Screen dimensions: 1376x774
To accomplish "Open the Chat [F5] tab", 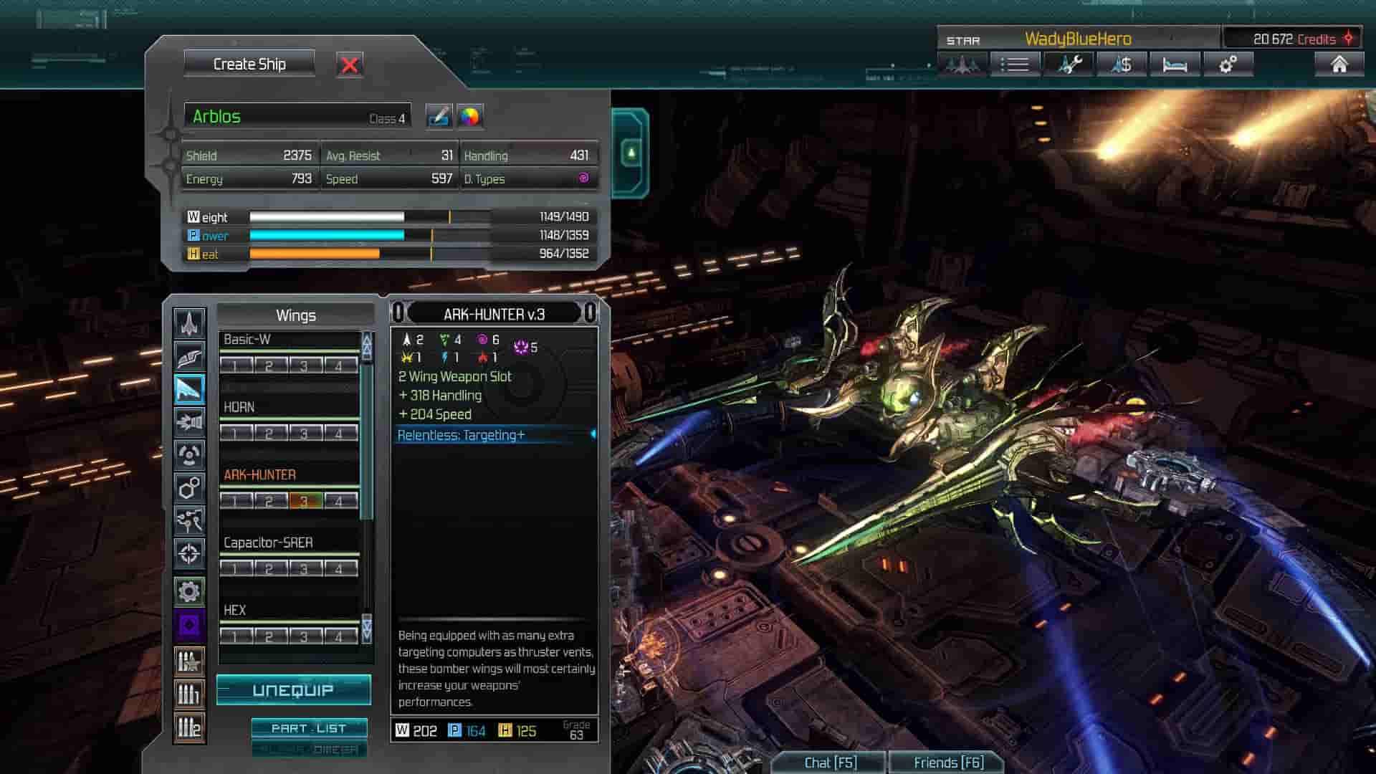I will click(830, 763).
